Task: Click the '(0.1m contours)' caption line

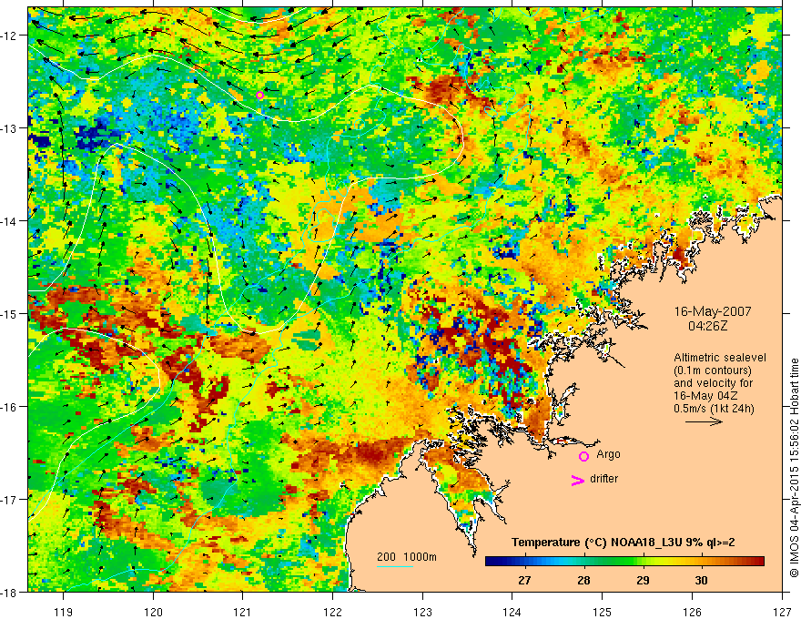Action: point(713,370)
